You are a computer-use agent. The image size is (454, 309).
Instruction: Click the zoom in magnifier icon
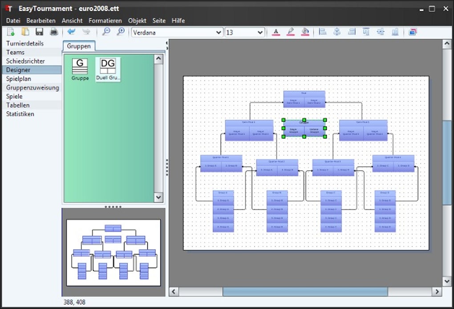(x=120, y=32)
